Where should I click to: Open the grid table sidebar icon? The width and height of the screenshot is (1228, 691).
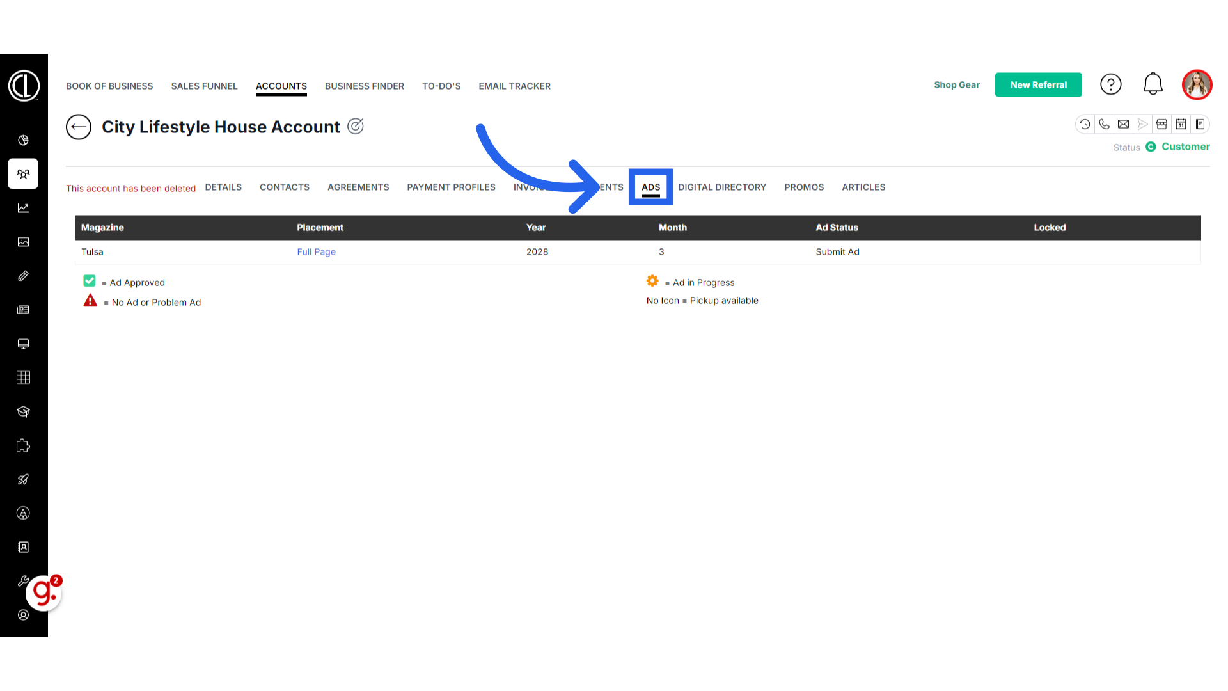pos(23,377)
